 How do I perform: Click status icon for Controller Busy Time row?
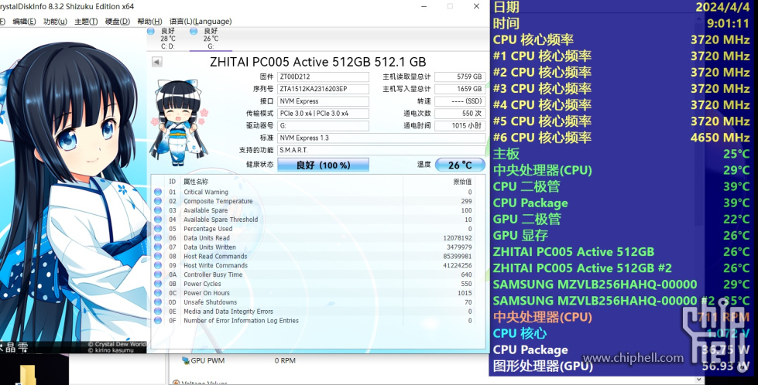[158, 274]
